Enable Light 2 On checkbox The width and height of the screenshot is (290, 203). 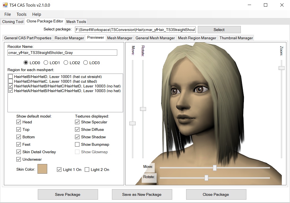(87, 170)
